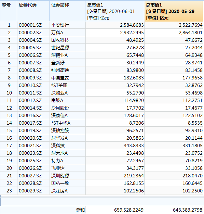Image resolution: width=204 pixels, height=214 pixels.
Task: Select the 深振业A cell
Action: 68,55
